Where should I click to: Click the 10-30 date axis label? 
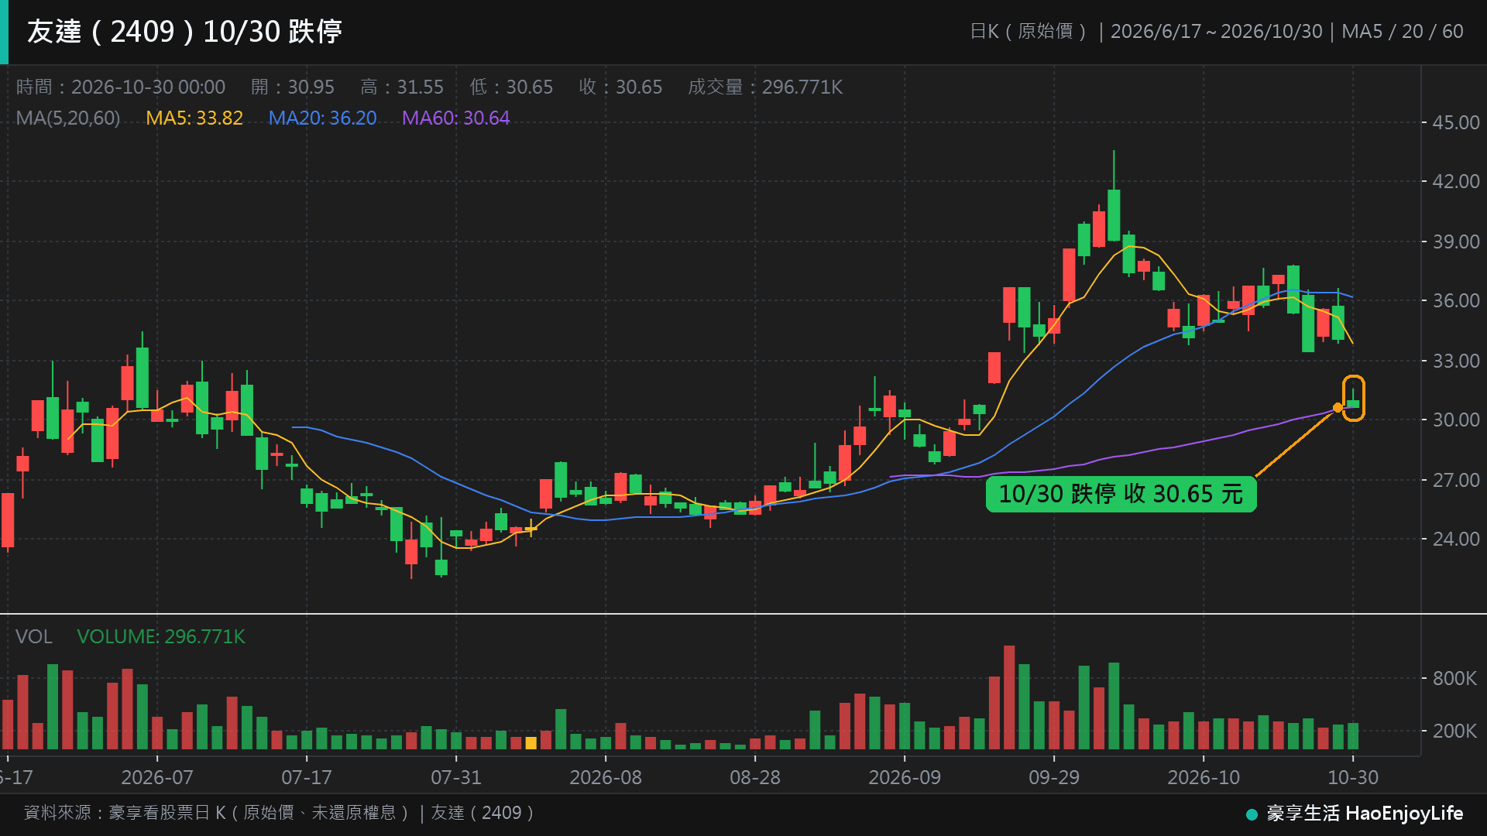click(1353, 777)
